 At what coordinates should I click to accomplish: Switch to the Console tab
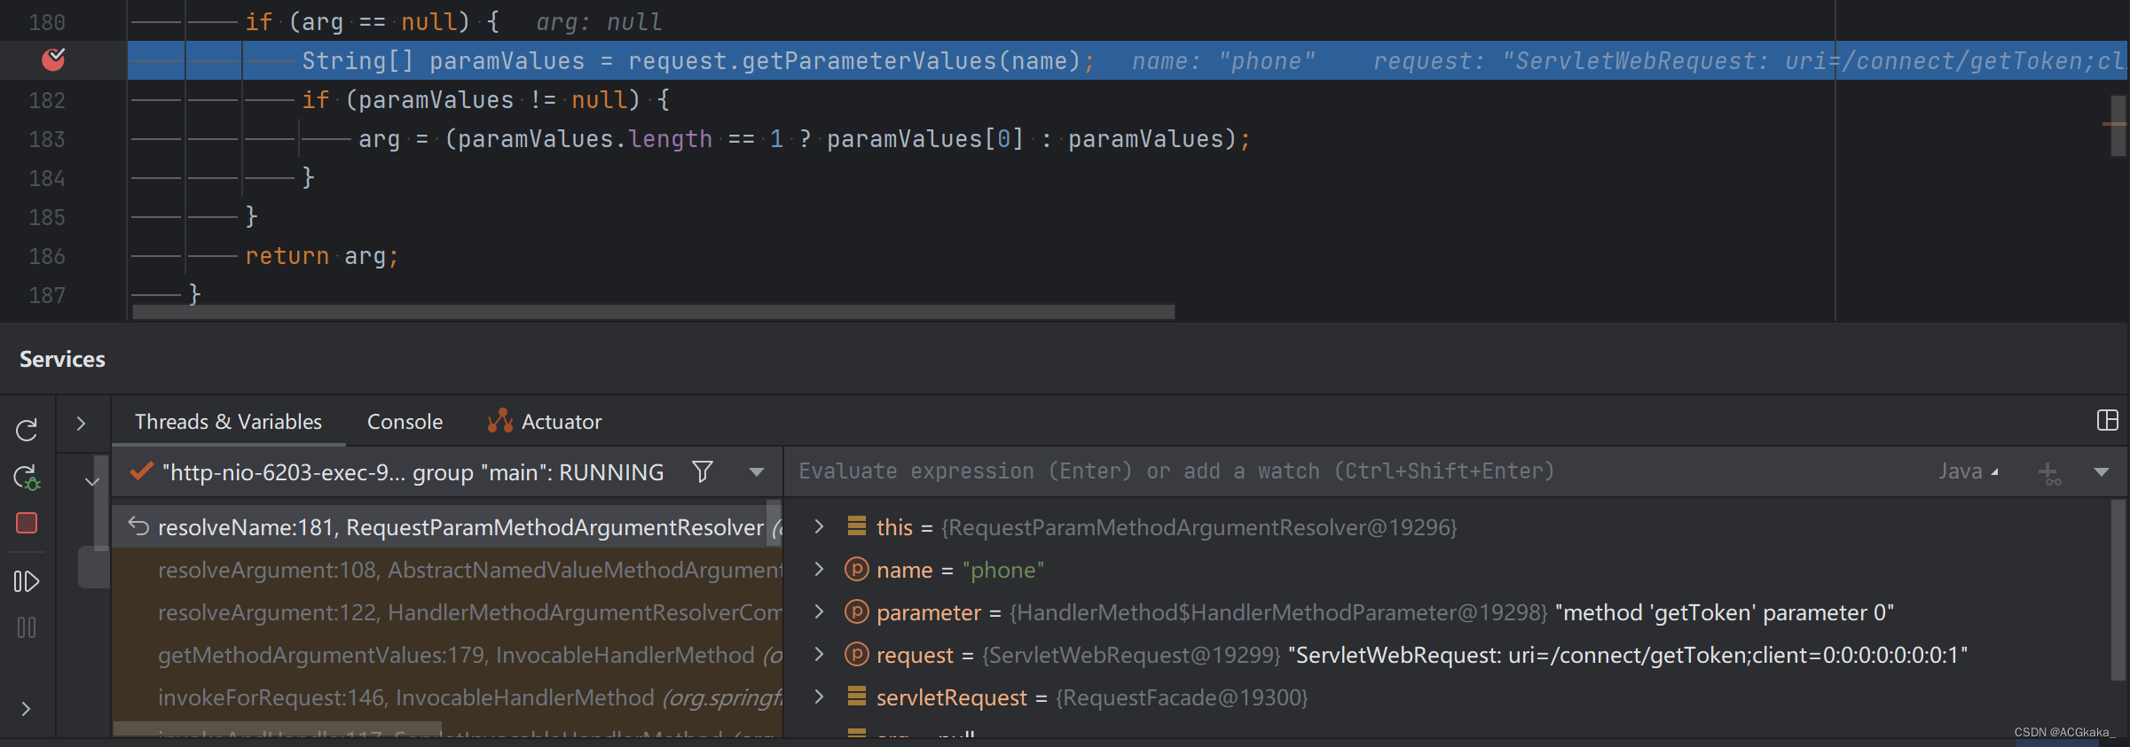coord(405,422)
